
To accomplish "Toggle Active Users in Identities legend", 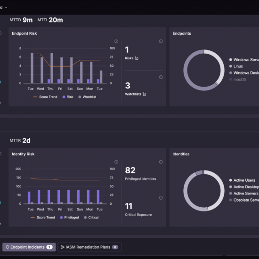I will (x=242, y=180).
